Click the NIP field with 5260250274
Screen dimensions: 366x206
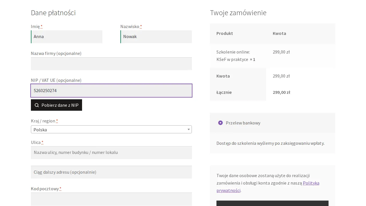pos(111,90)
